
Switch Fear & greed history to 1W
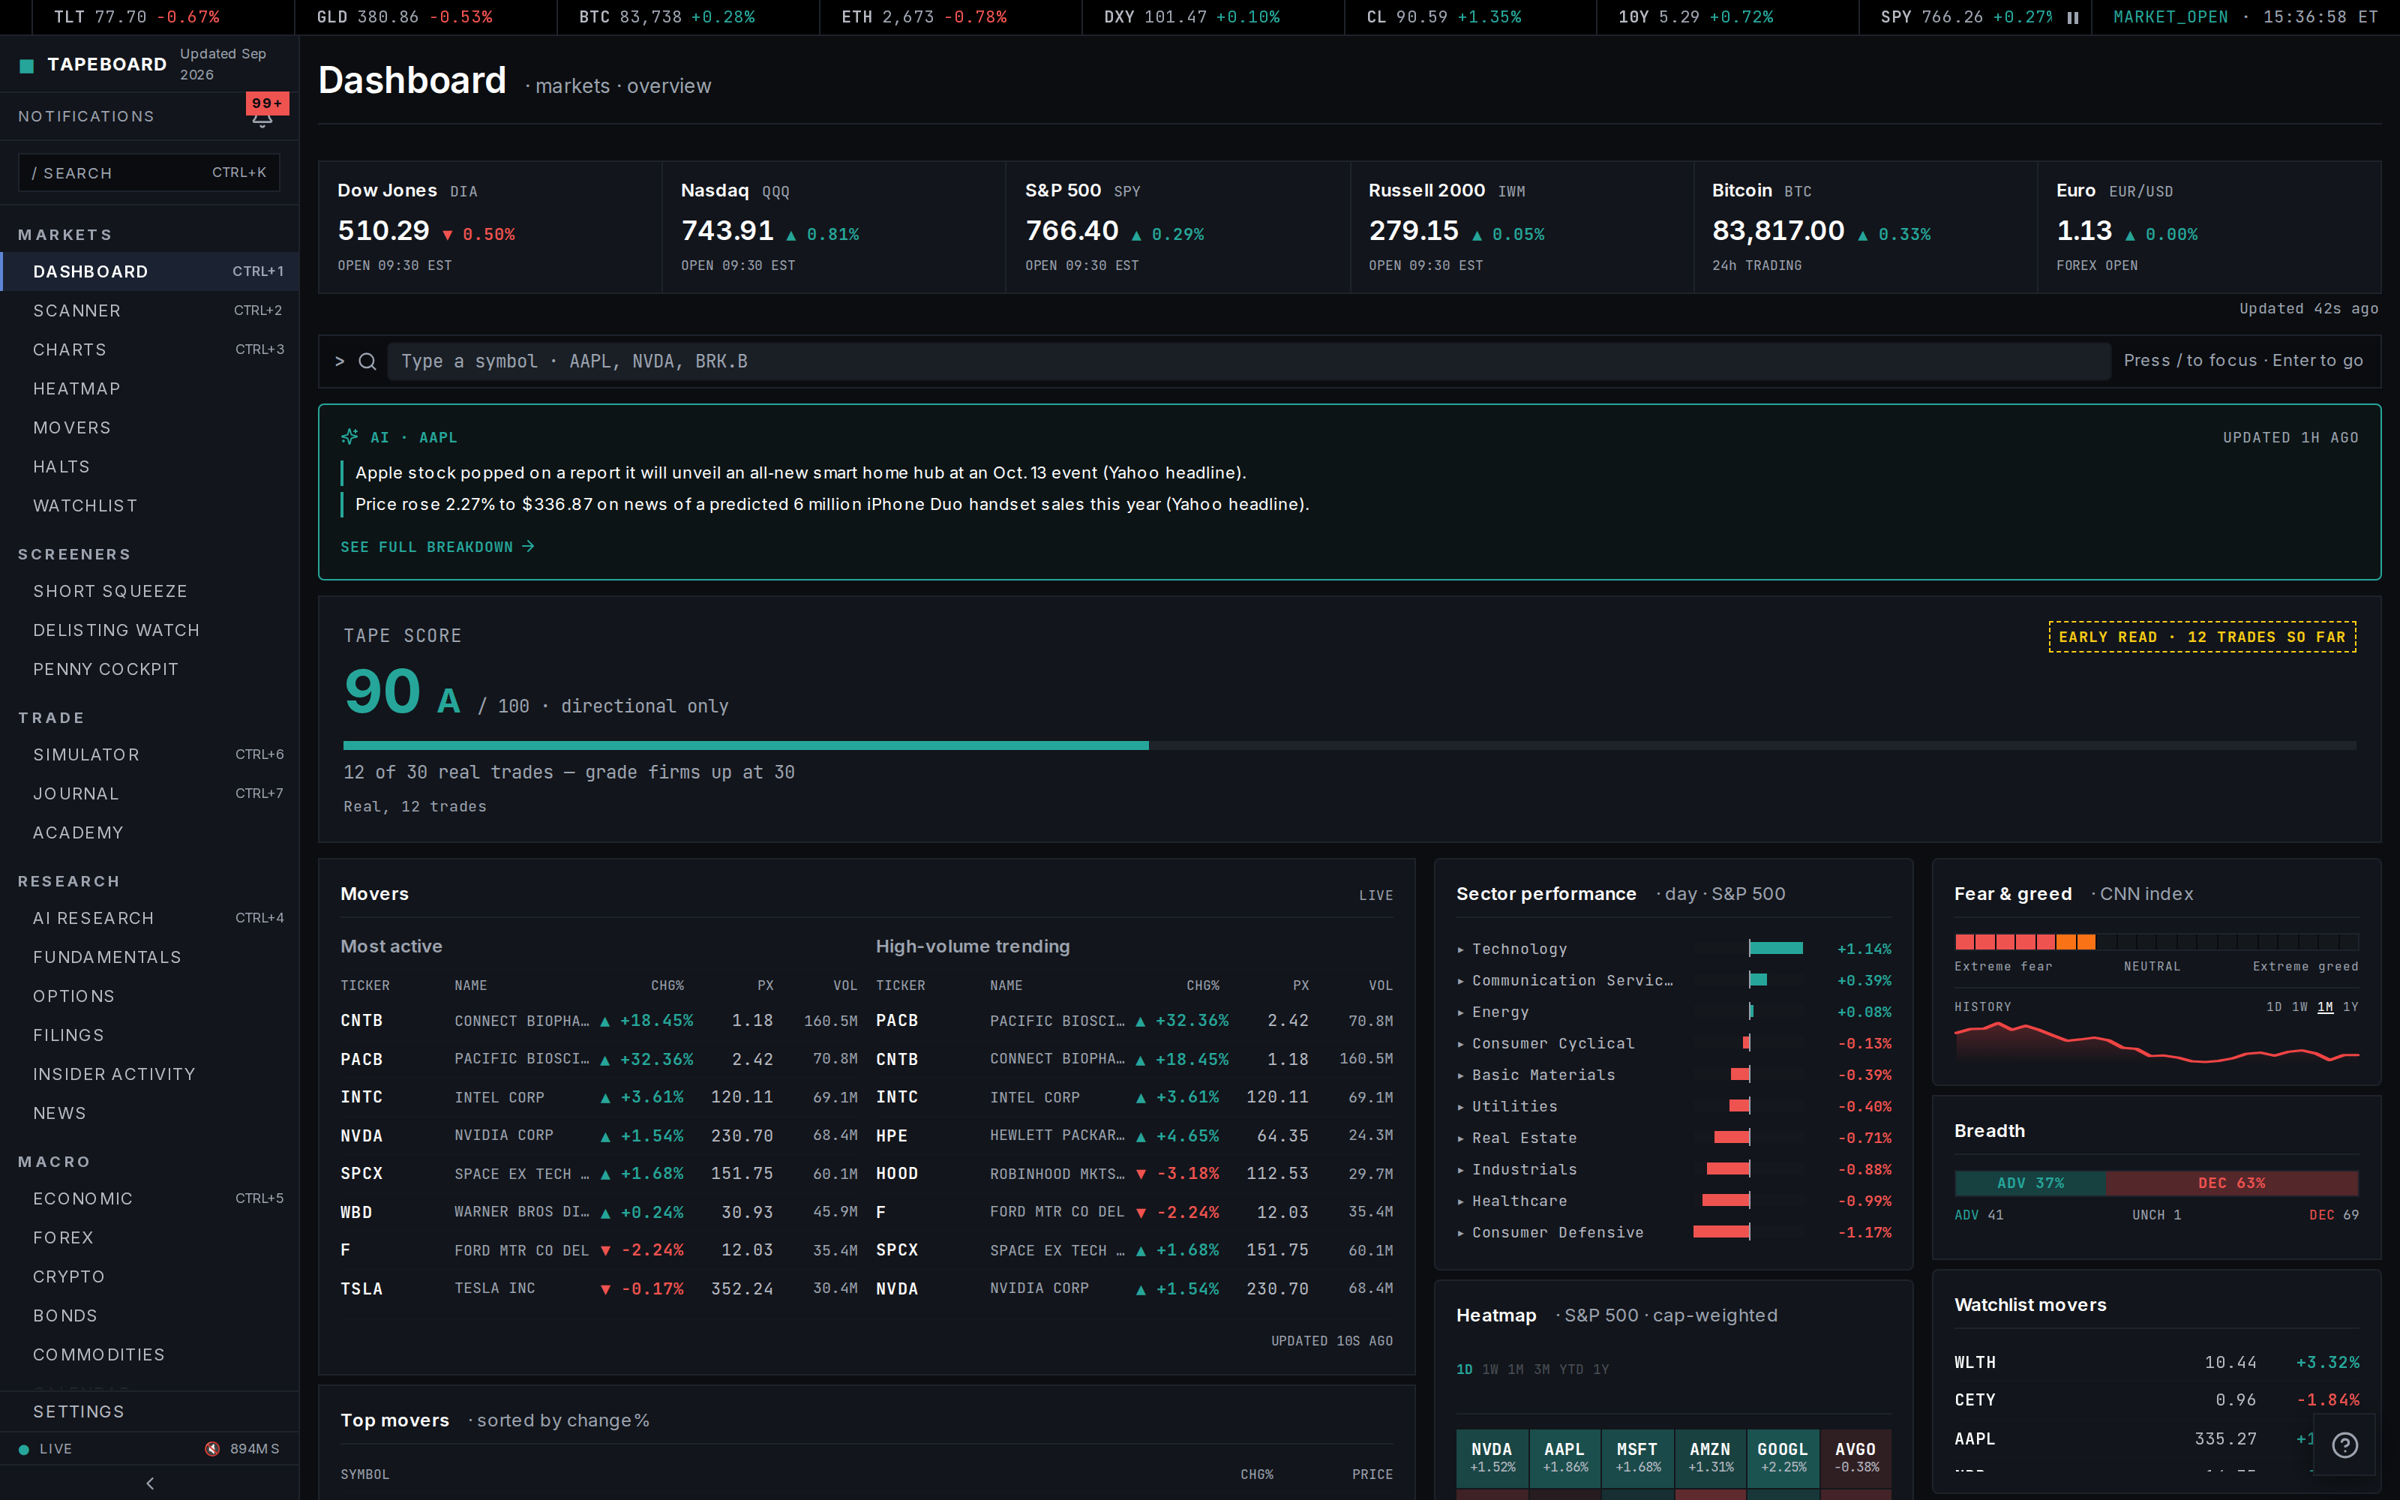coord(2299,1007)
